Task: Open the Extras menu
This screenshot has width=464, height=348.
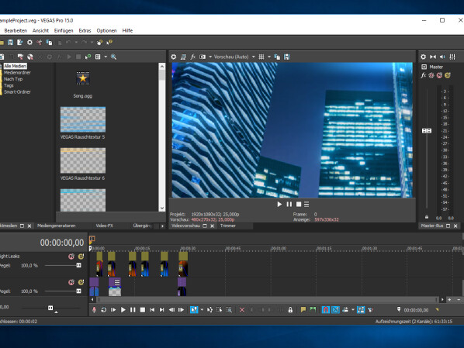Action: [x=85, y=30]
